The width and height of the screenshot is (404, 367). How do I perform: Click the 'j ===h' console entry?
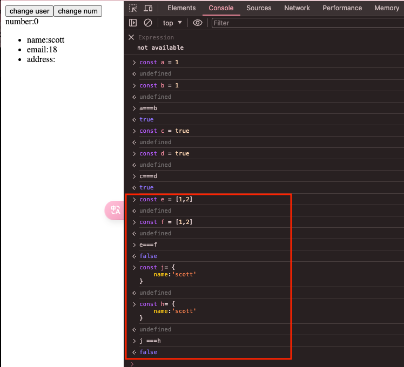[x=150, y=341]
